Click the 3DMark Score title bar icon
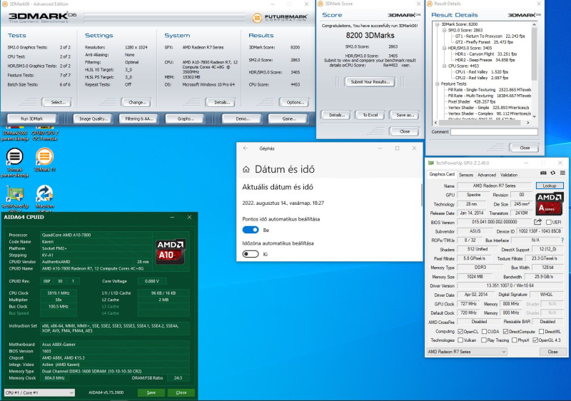 tap(320, 4)
